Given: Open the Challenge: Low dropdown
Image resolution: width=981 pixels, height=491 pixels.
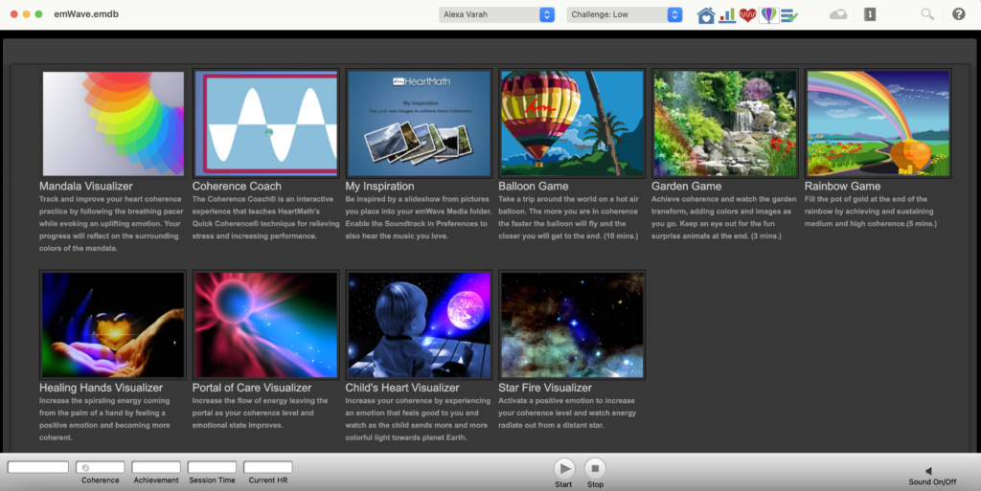Looking at the screenshot, I should [x=625, y=14].
